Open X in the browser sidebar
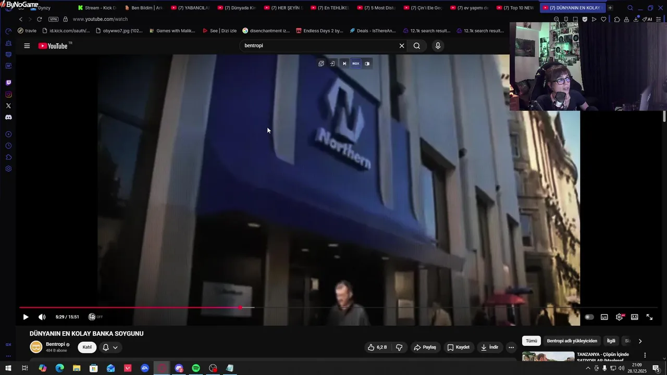Viewport: 667px width, 375px height. [x=8, y=106]
